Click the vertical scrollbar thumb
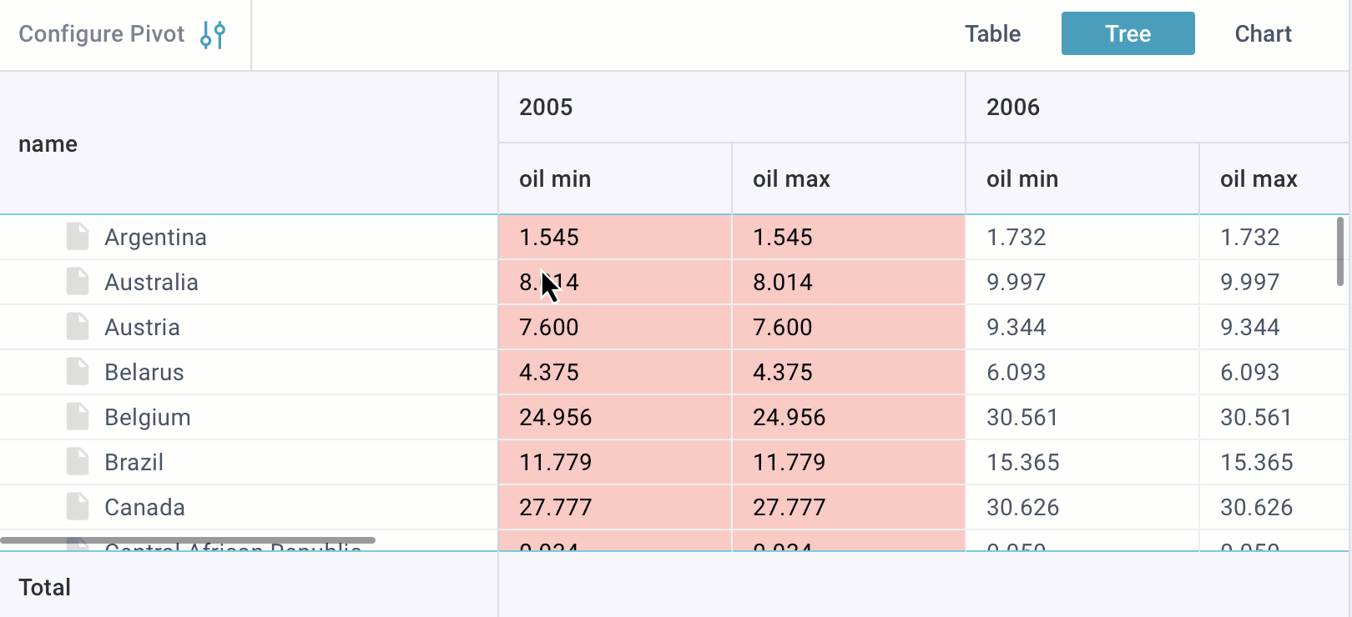 coord(1340,251)
